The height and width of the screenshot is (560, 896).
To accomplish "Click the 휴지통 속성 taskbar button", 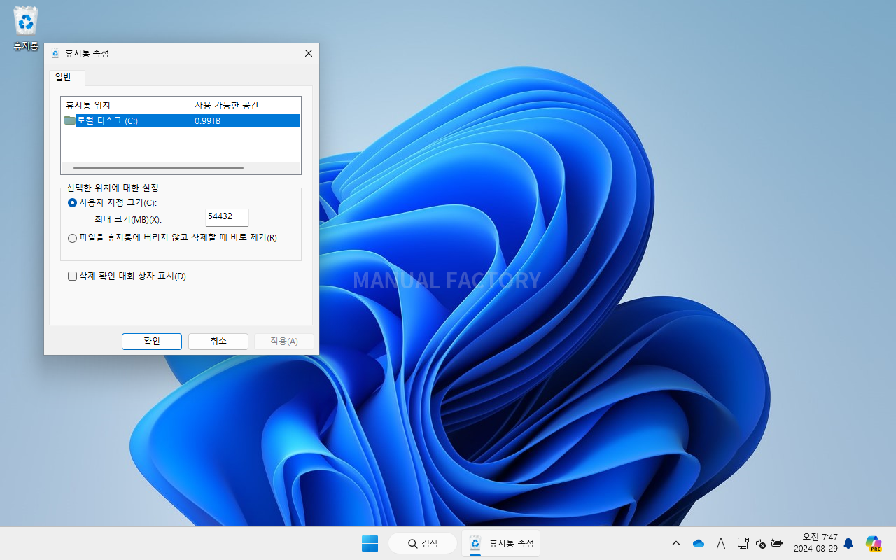I will click(x=501, y=543).
